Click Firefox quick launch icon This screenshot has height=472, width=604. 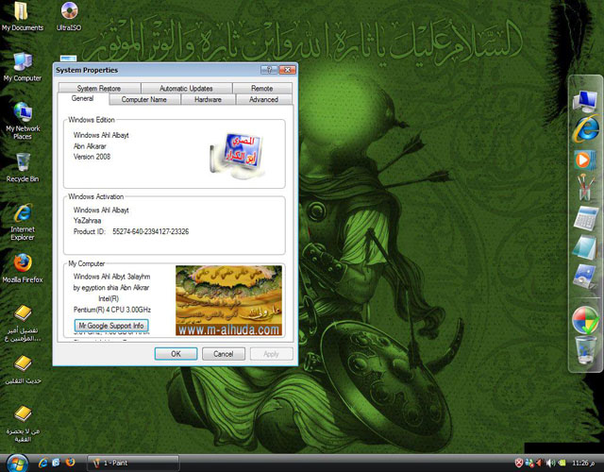[70, 462]
